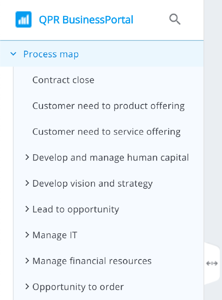Open the Contract close item

click(x=63, y=80)
